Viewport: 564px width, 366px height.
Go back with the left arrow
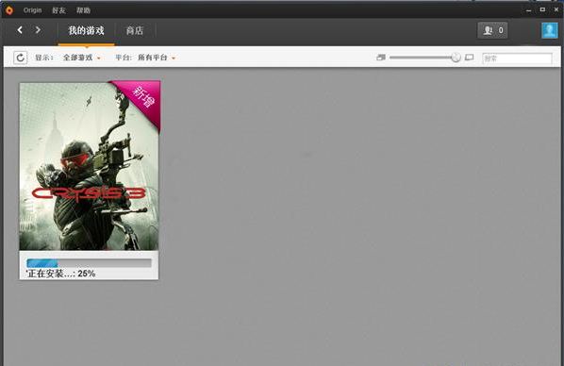(20, 30)
